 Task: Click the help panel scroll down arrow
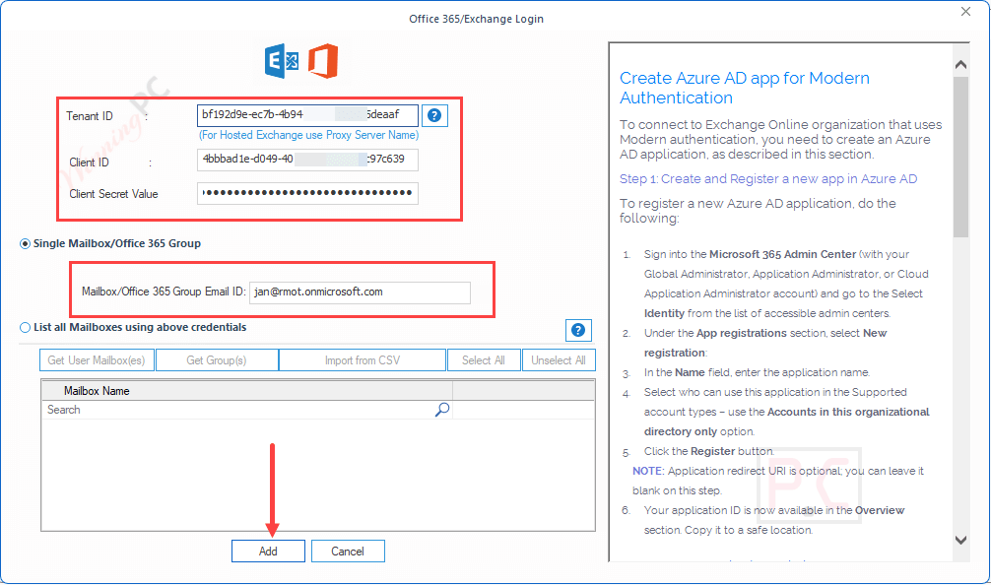coord(960,540)
